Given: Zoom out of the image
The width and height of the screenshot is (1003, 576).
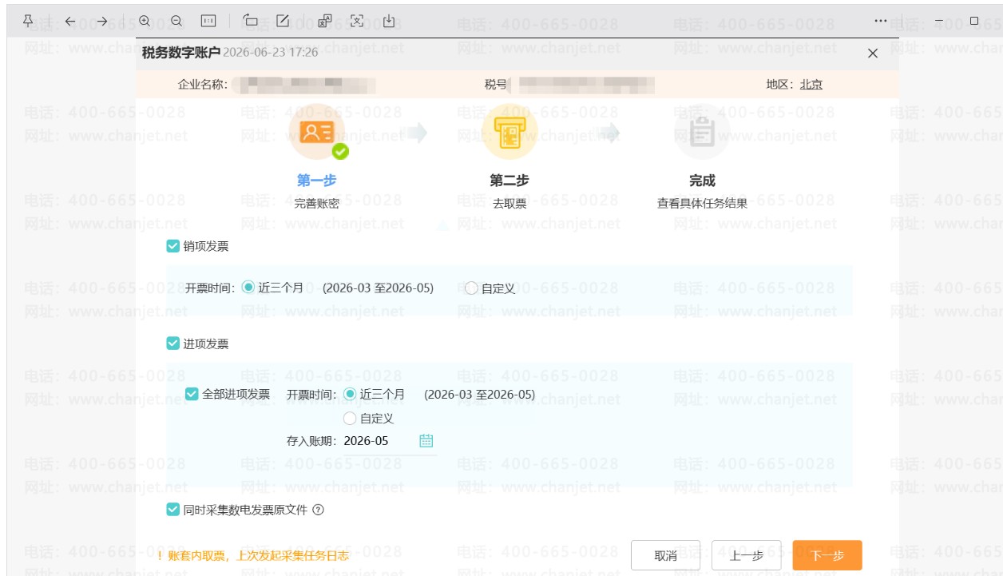Looking at the screenshot, I should [x=176, y=20].
